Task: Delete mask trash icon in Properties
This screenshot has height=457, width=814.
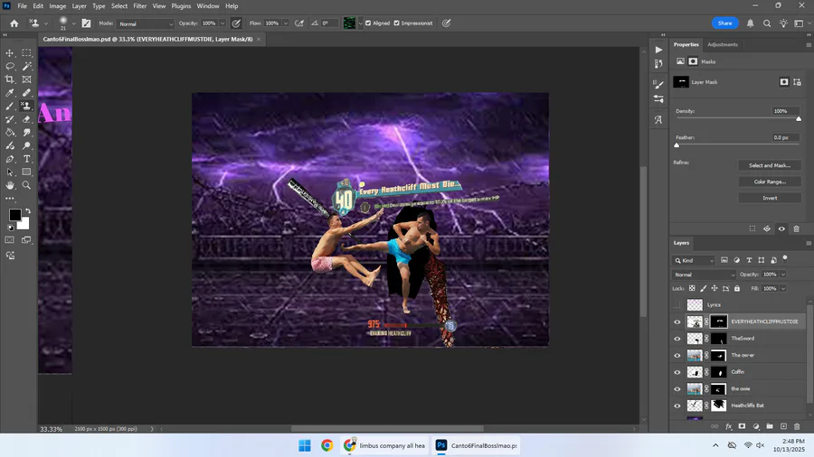Action: click(x=796, y=228)
